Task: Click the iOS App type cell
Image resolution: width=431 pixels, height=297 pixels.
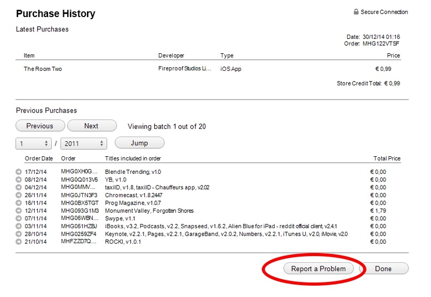Action: (x=231, y=69)
